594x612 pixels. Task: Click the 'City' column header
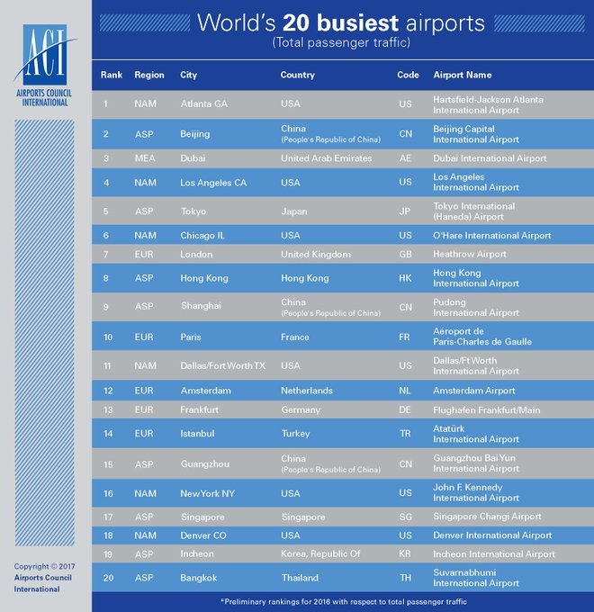click(188, 75)
